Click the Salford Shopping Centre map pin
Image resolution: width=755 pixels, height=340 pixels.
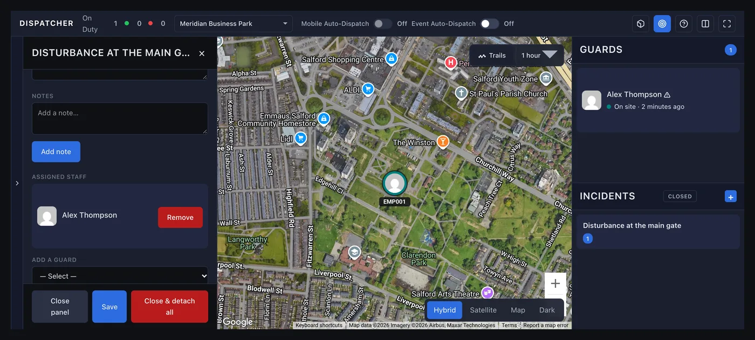(x=392, y=58)
